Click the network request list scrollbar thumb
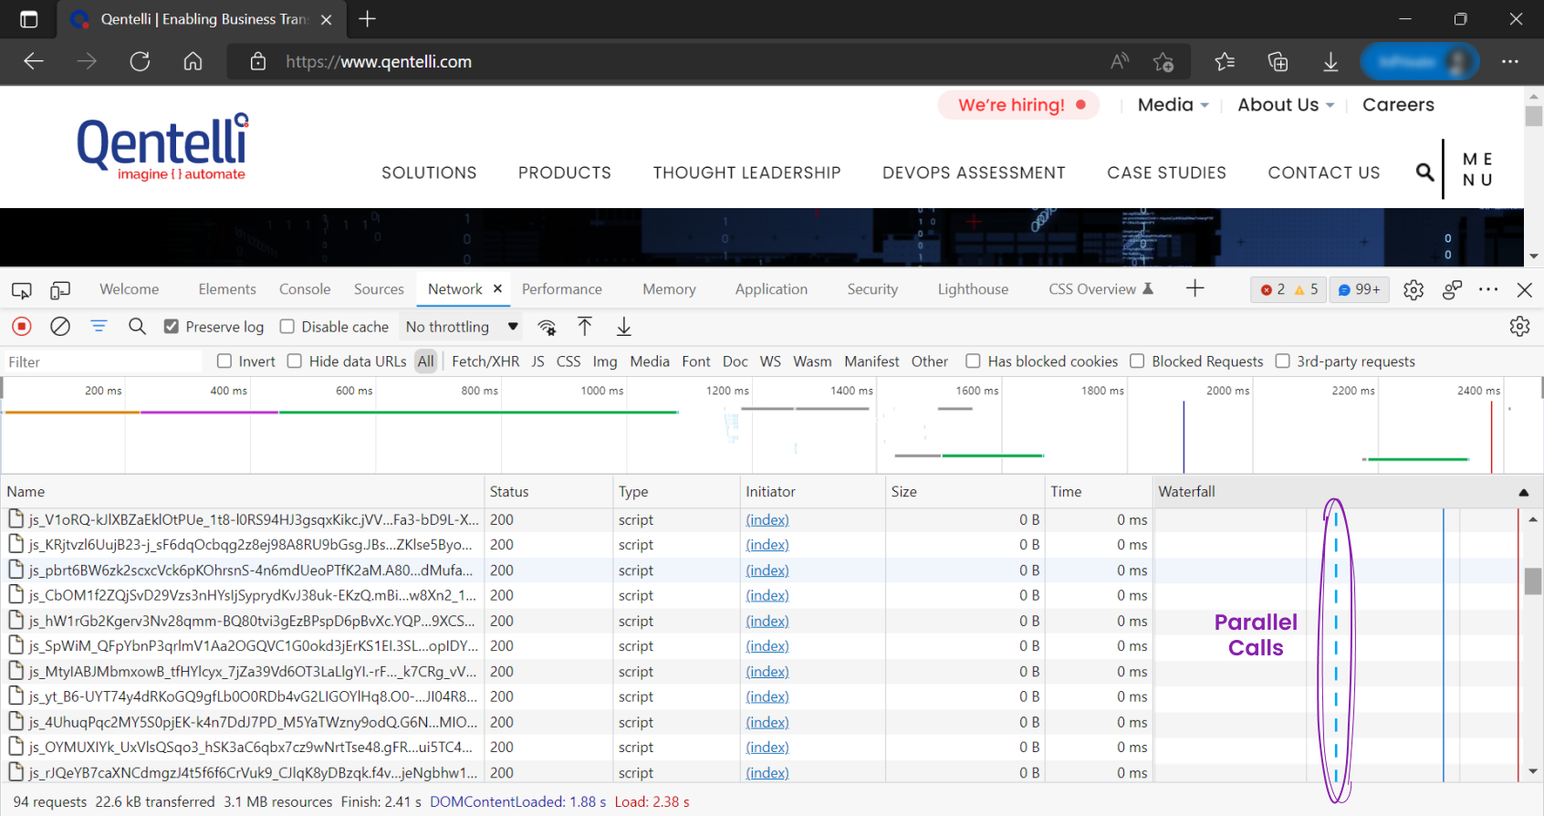Screen dimensions: 1544x816 tap(1533, 581)
